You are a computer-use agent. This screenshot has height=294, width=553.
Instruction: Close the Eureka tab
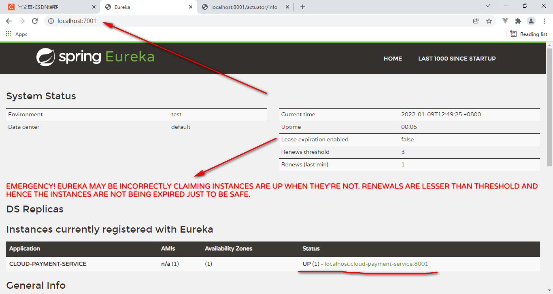click(191, 7)
